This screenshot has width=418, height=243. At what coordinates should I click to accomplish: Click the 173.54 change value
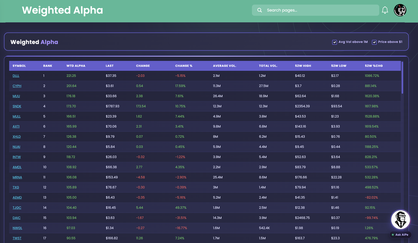click(141, 106)
